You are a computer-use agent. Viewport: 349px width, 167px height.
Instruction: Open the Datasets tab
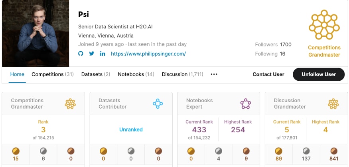point(96,74)
